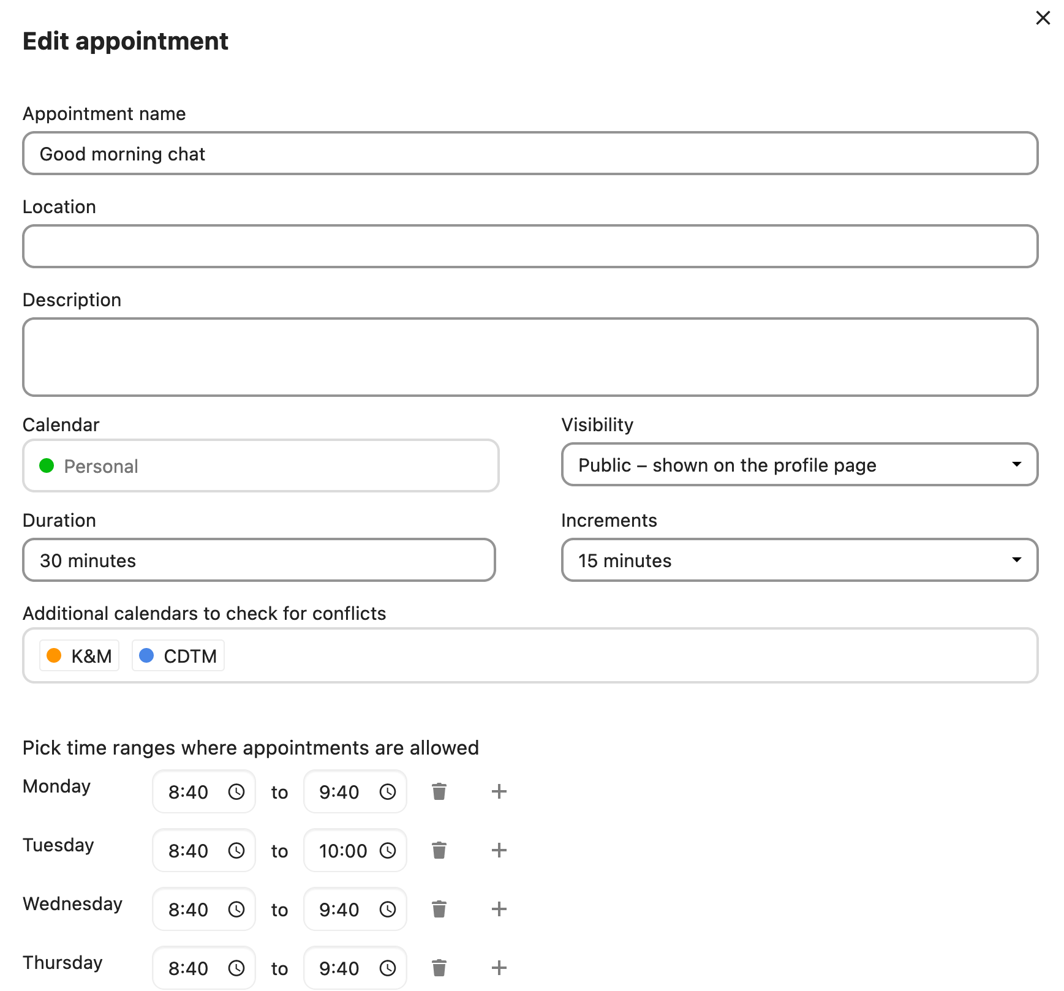Close the Edit appointment dialog
The height and width of the screenshot is (991, 1064).
[x=1043, y=18]
